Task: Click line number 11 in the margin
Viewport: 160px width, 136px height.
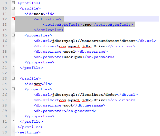Action: coord(5,14)
